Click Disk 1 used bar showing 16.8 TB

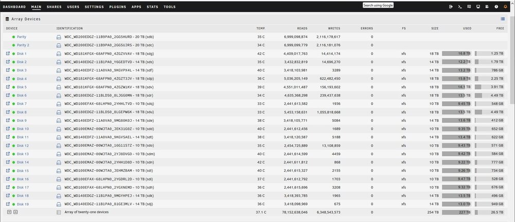(x=456, y=53)
